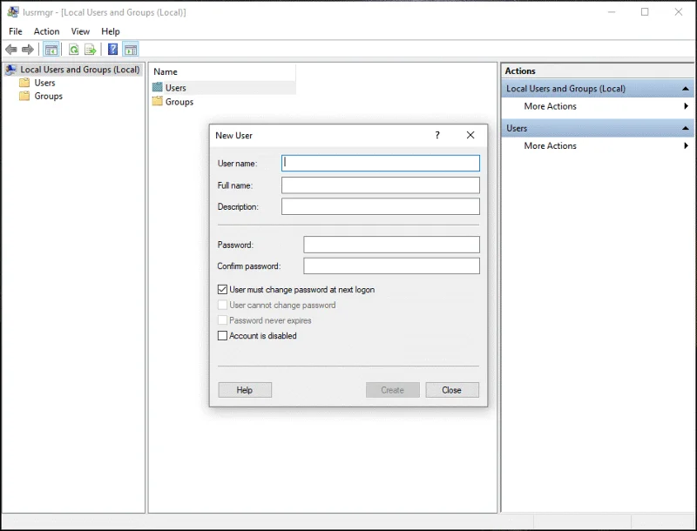Viewport: 697px width, 531px height.
Task: Open the View menu
Action: coord(80,31)
